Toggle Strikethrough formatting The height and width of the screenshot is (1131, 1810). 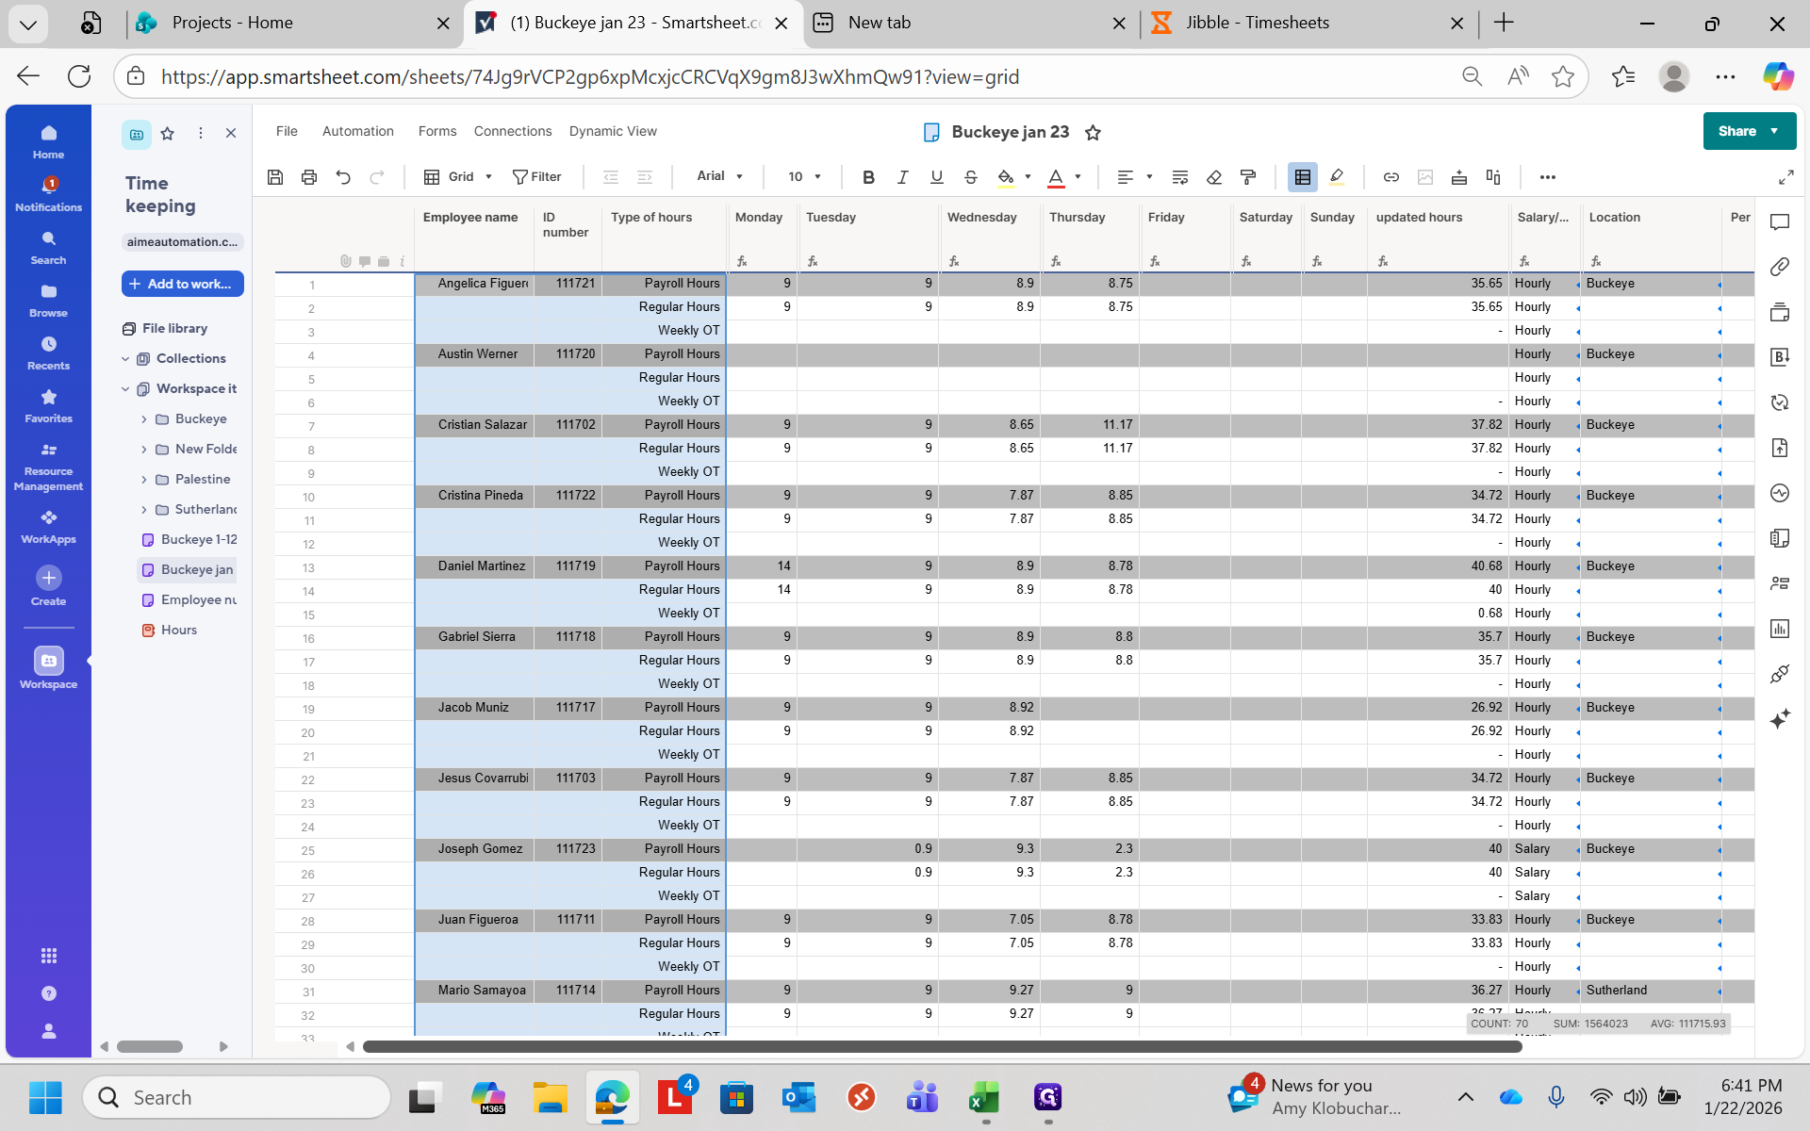pos(970,176)
